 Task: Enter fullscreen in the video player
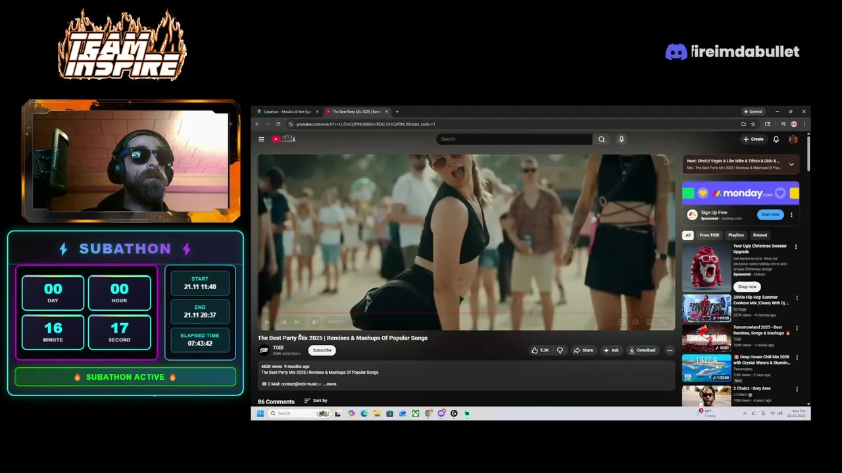(x=663, y=322)
